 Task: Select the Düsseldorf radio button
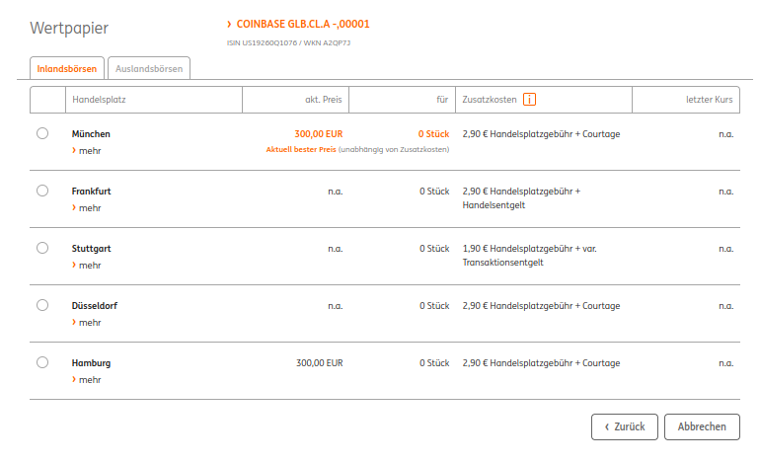pyautogui.click(x=41, y=305)
